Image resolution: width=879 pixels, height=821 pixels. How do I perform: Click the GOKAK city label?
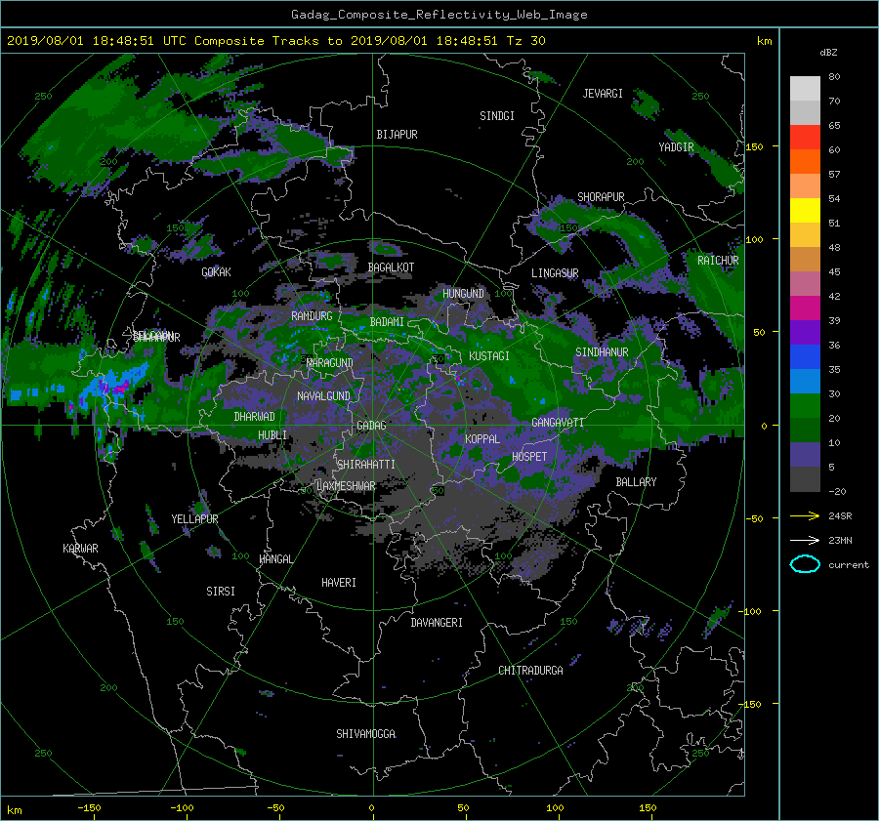pyautogui.click(x=217, y=271)
